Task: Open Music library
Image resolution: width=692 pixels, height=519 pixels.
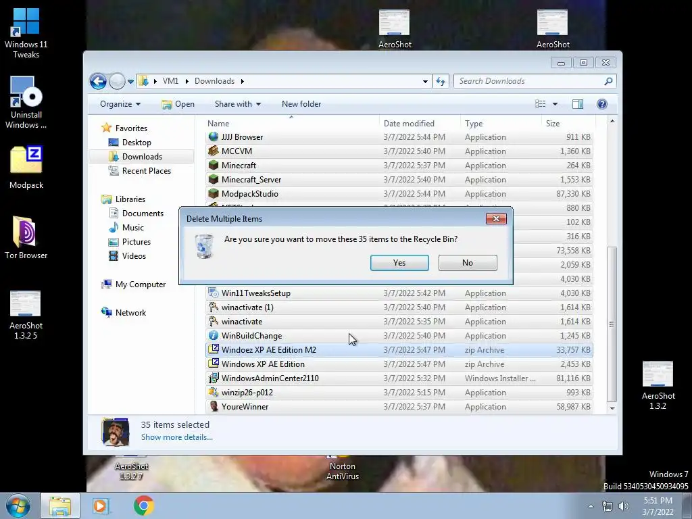Action: point(132,228)
